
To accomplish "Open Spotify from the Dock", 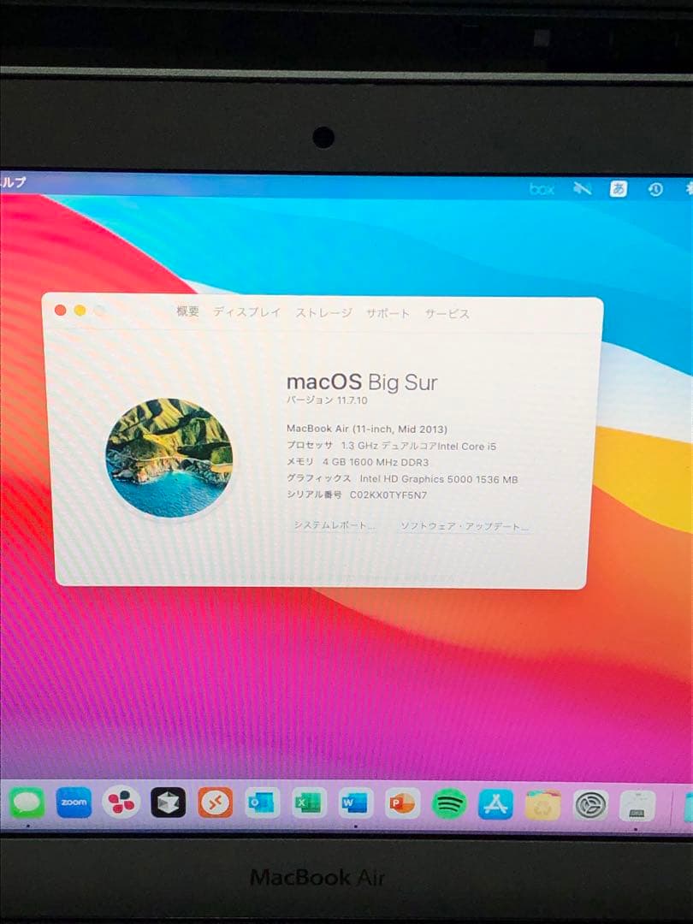I will (x=449, y=803).
